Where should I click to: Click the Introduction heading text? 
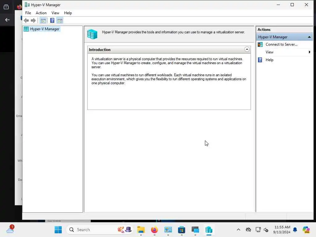(100, 50)
